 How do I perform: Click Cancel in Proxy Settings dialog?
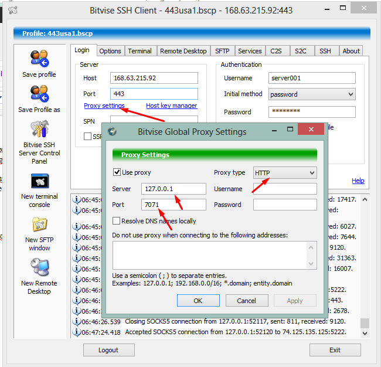click(247, 301)
